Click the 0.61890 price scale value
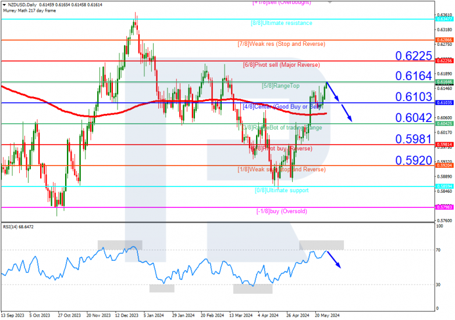Viewport: 455px width, 320px height. [x=445, y=74]
